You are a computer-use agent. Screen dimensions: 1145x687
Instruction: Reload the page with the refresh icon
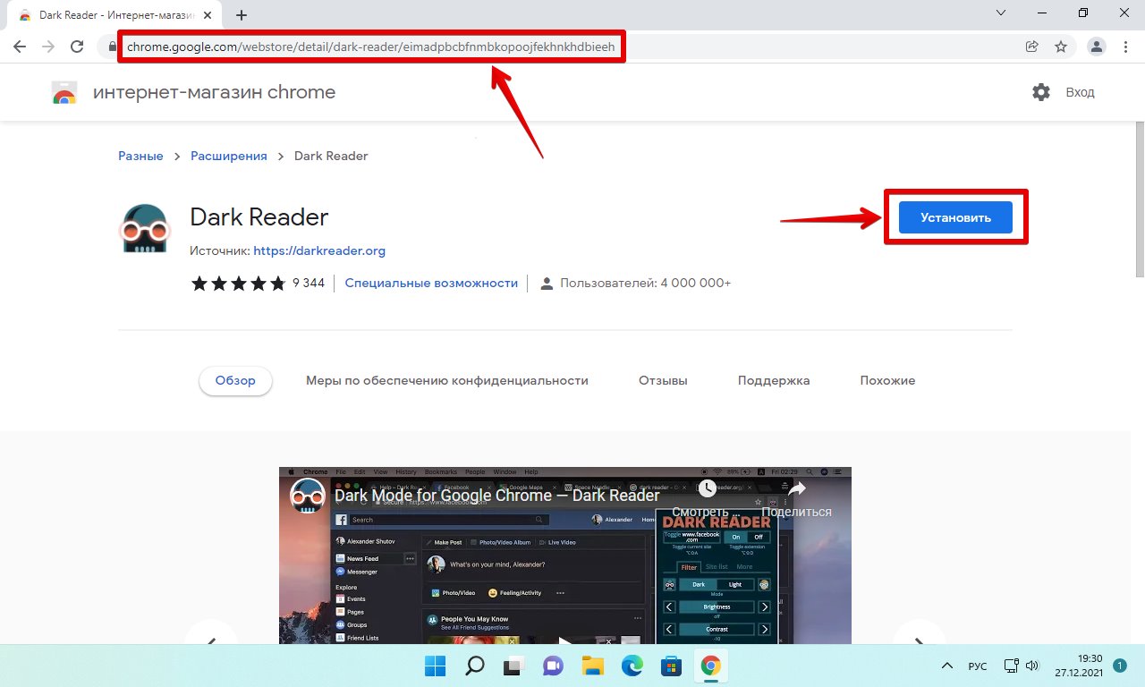pos(77,47)
